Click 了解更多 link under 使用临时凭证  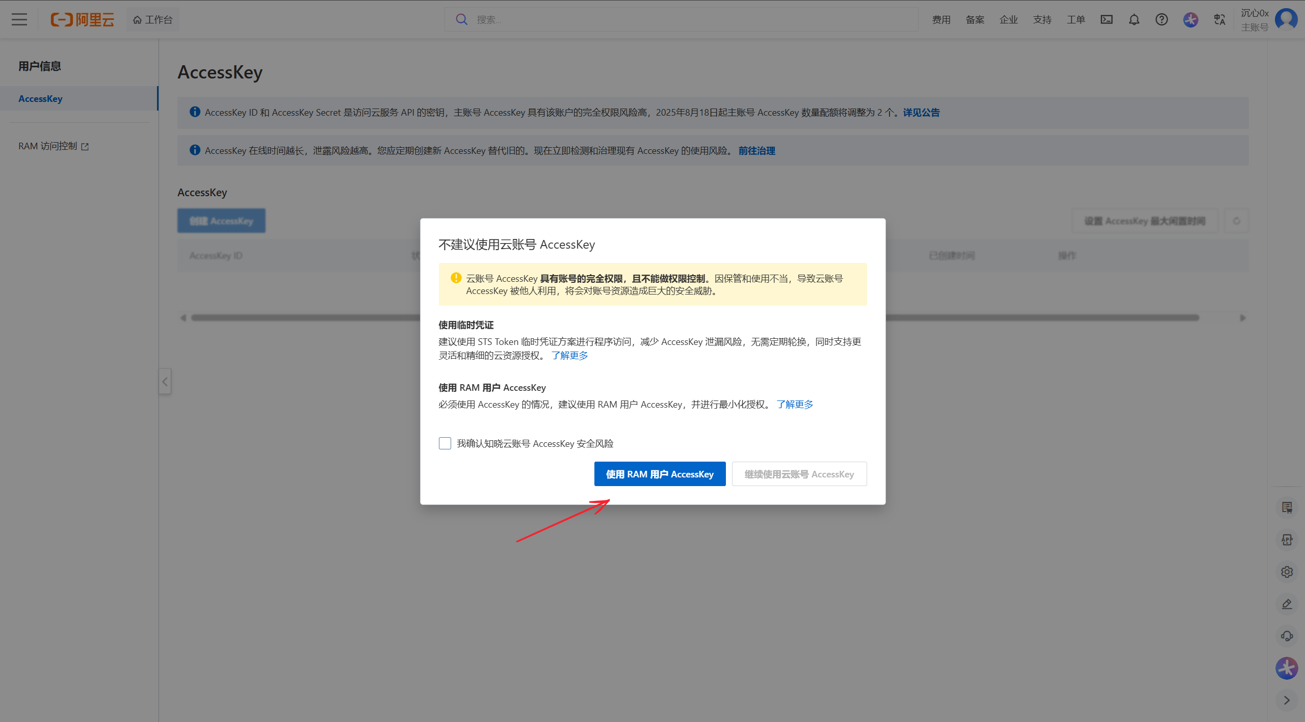coord(569,355)
